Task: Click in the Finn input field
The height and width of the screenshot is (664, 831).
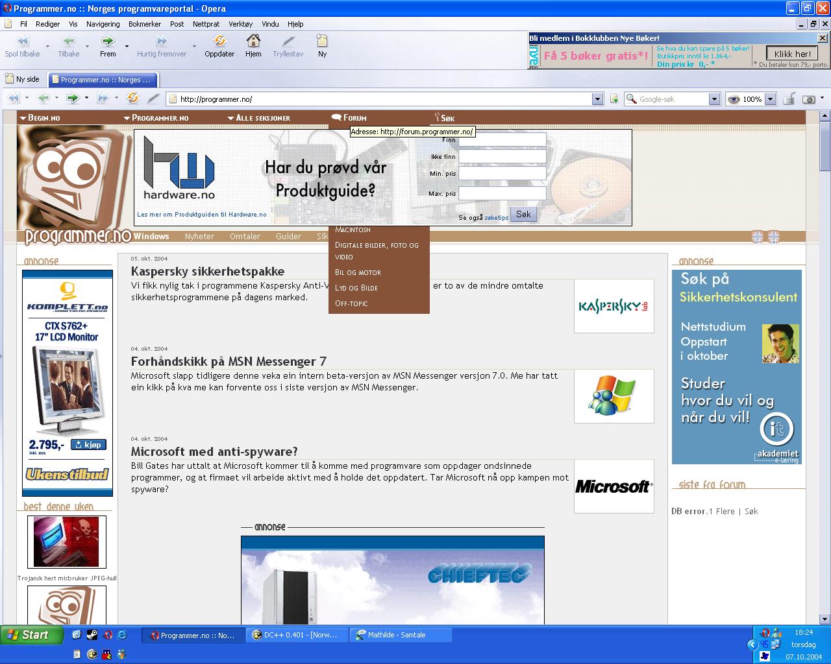Action: pos(502,139)
